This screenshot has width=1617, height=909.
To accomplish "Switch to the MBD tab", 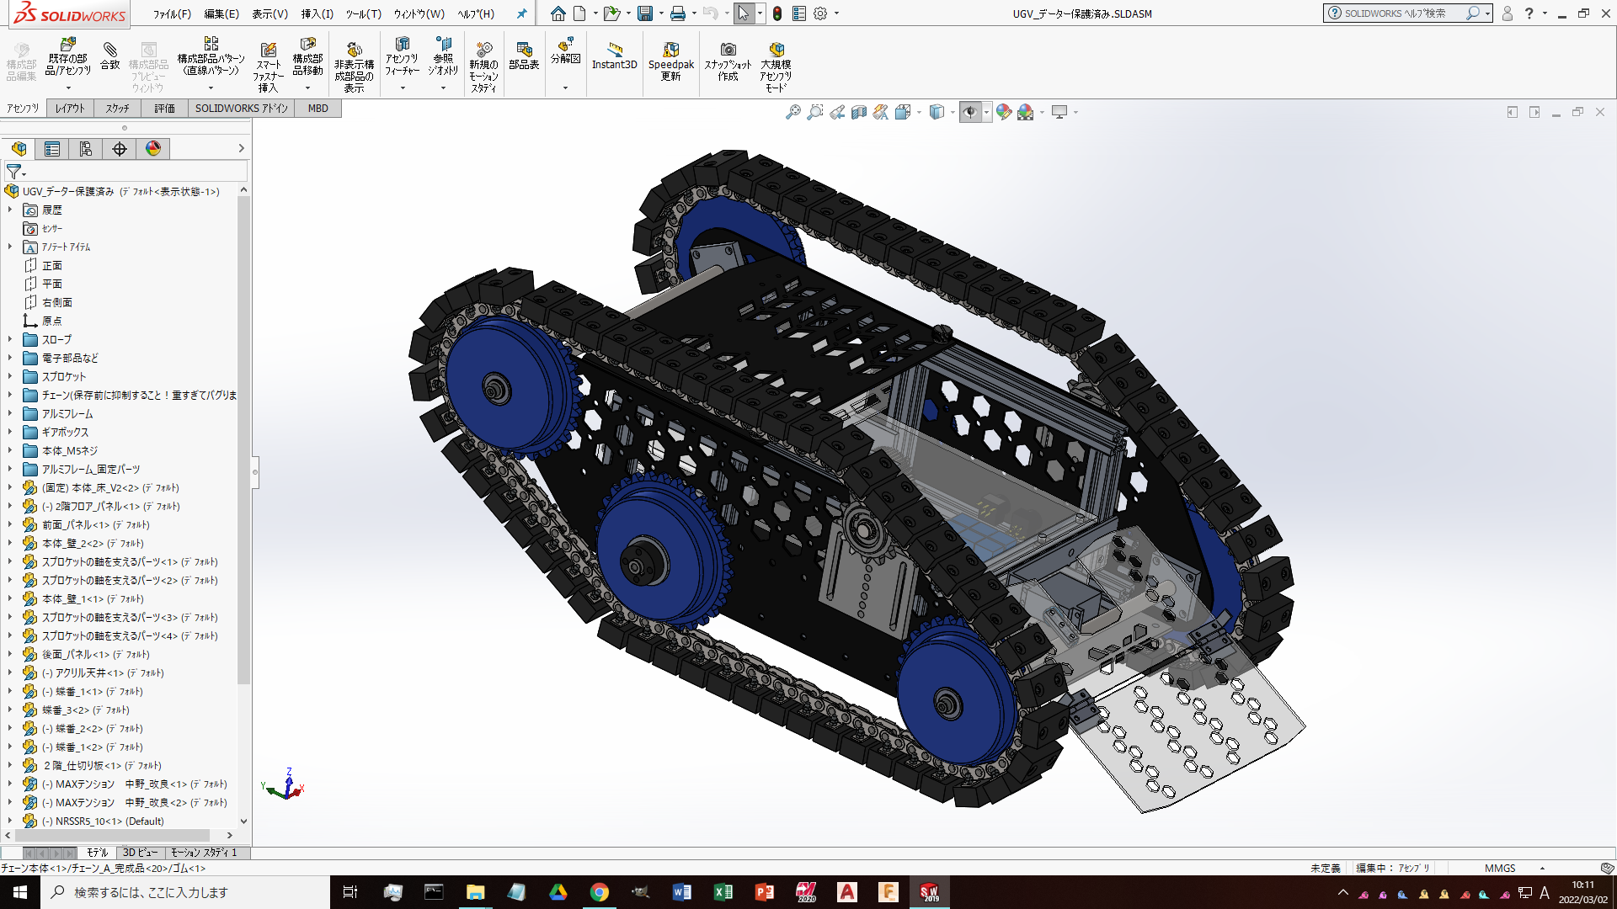I will [318, 109].
